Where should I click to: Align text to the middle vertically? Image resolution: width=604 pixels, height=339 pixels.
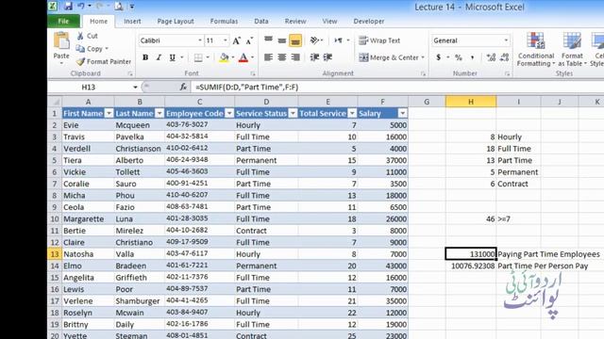282,40
